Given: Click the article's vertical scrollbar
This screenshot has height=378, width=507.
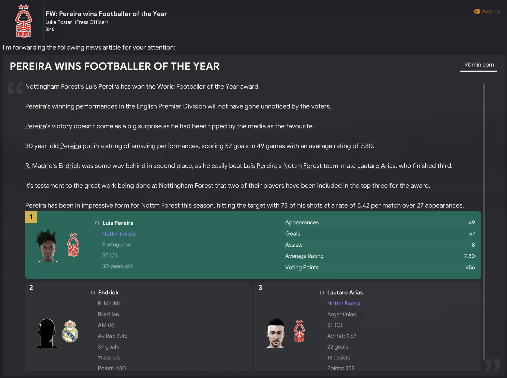Looking at the screenshot, I should tap(484, 221).
